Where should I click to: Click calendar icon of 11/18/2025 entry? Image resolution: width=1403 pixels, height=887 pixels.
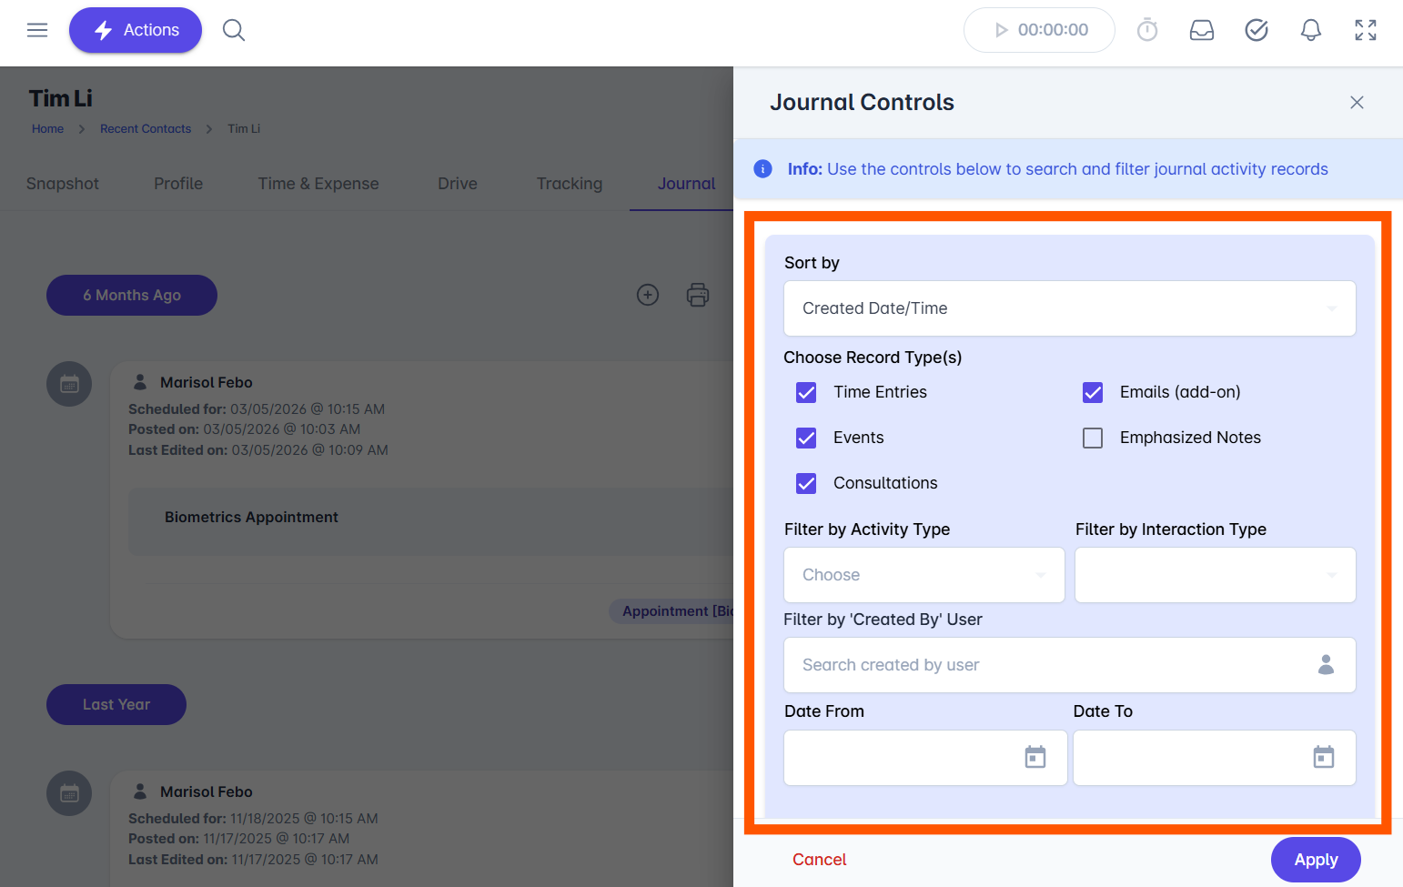[69, 793]
